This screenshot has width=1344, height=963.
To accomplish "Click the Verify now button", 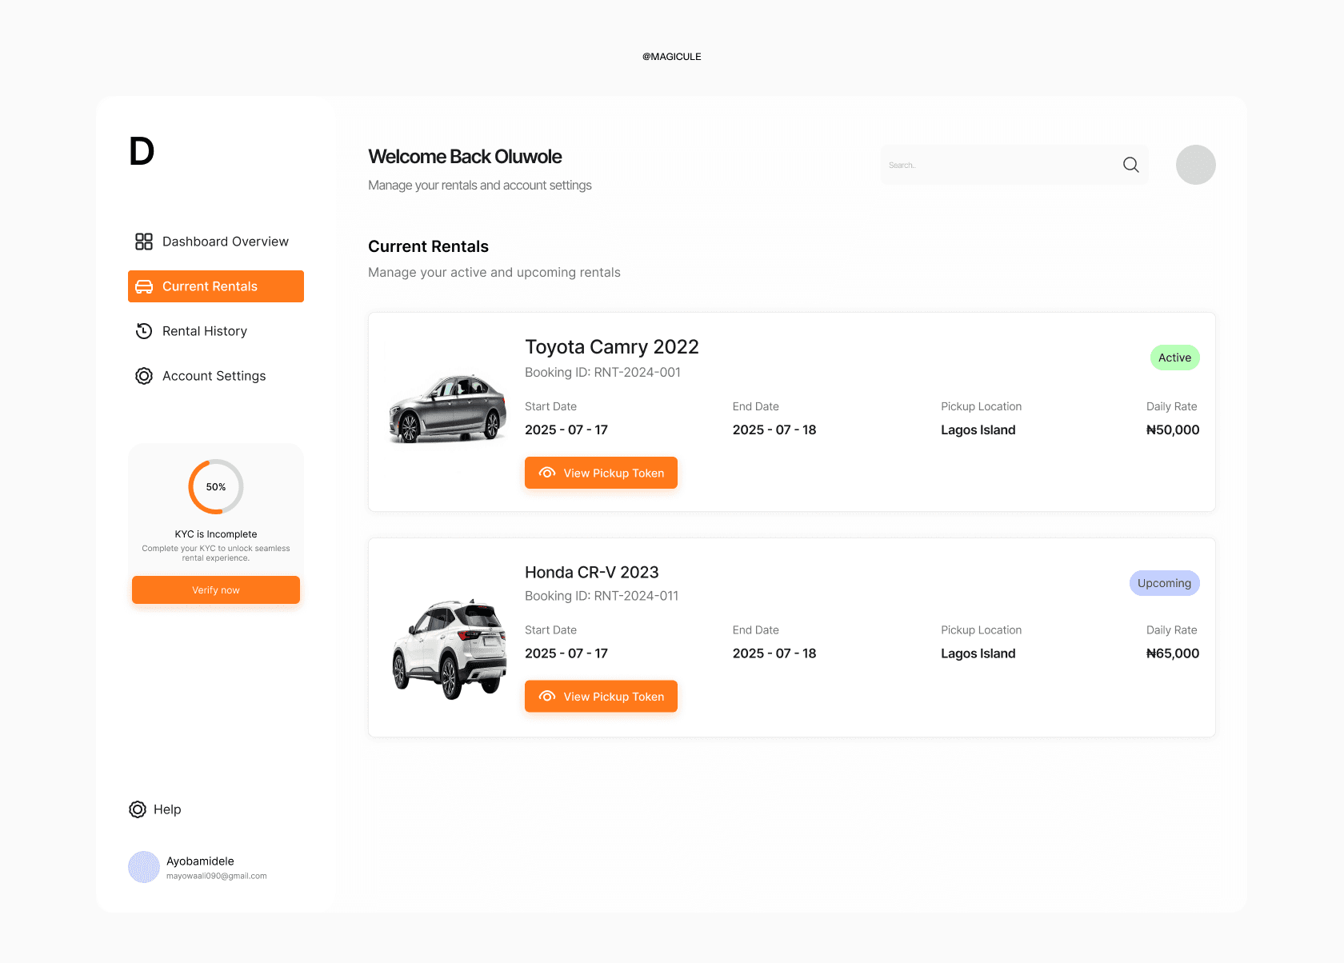I will pos(216,590).
